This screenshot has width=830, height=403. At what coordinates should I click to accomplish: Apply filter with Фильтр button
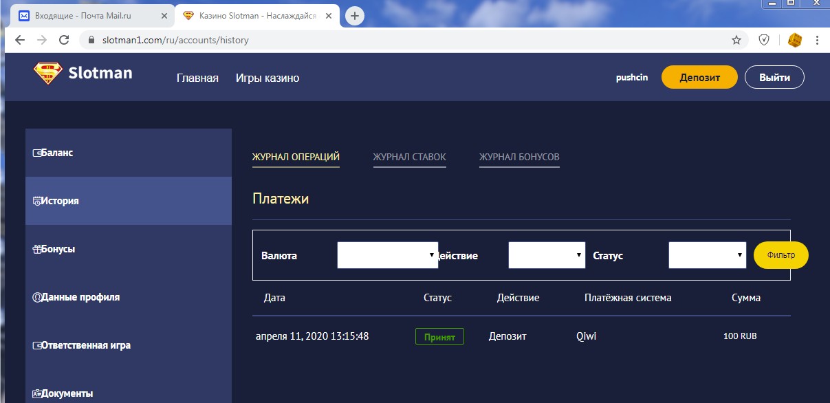[780, 255]
